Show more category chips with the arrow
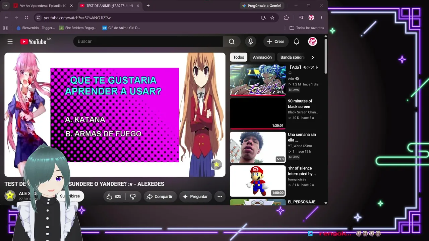Image resolution: width=429 pixels, height=241 pixels. click(x=312, y=57)
